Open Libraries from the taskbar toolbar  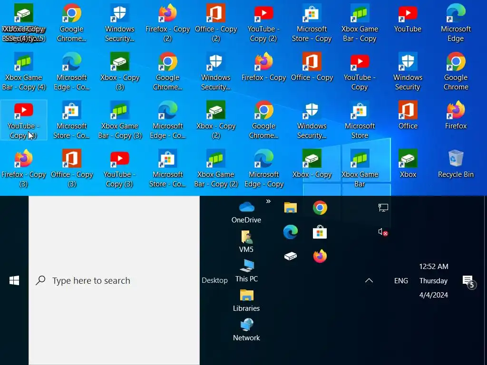click(246, 301)
